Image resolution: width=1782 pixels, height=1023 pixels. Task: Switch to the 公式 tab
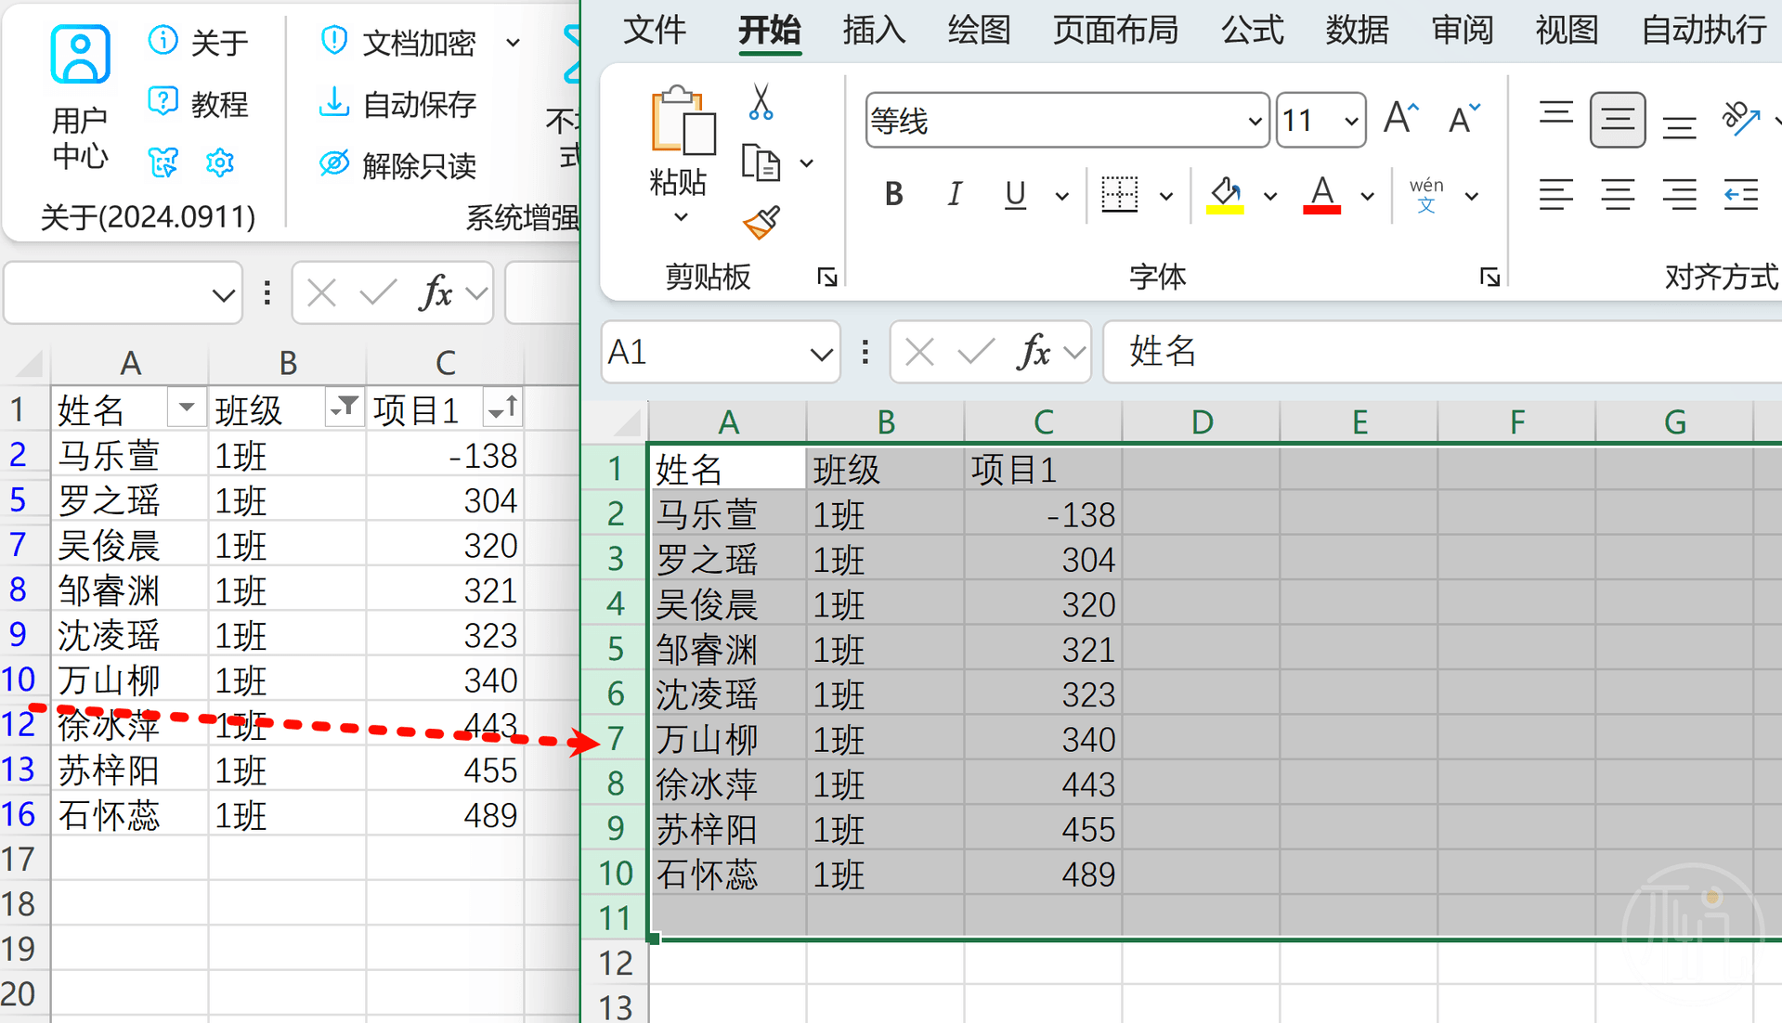(1253, 30)
